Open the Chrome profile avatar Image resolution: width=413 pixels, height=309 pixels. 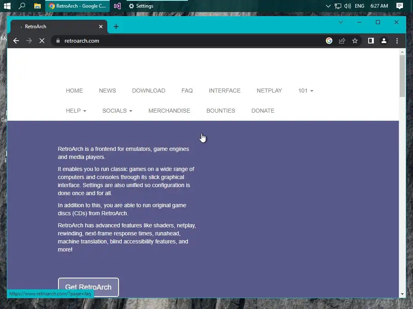click(384, 41)
